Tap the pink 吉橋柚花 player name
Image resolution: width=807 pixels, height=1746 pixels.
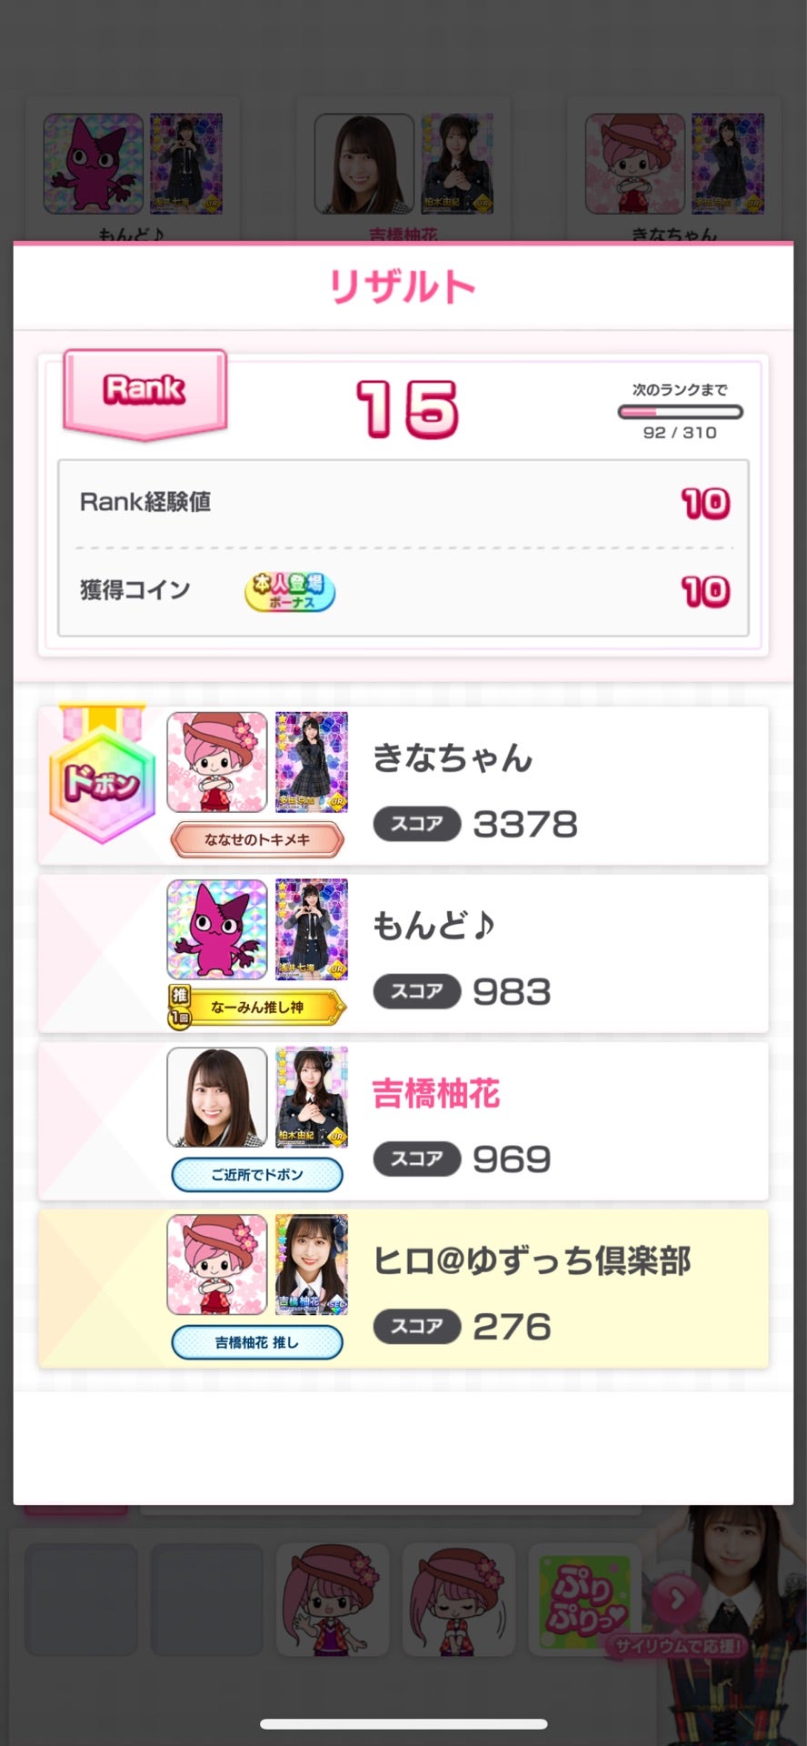(436, 1093)
